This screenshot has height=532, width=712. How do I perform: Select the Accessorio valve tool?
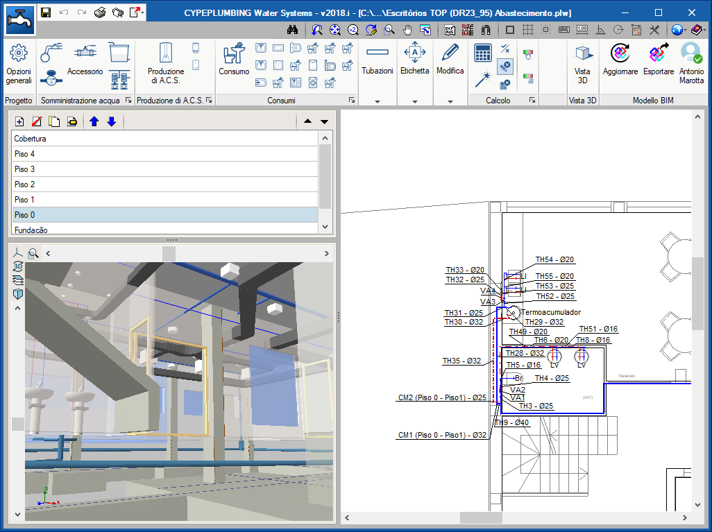pos(85,59)
